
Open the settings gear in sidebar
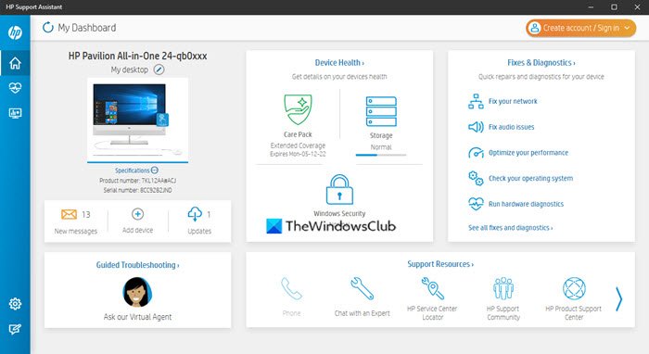(16, 304)
